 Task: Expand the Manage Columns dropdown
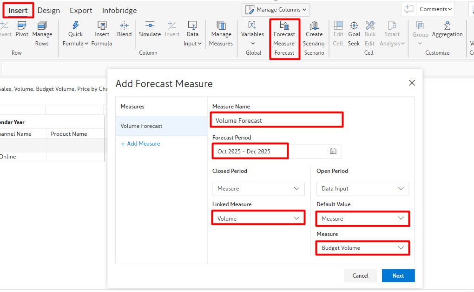tap(276, 10)
